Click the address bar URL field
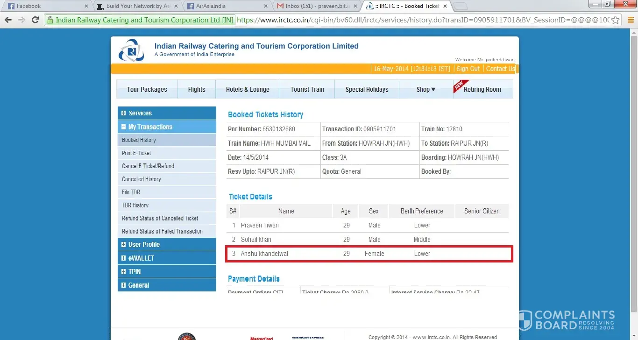The image size is (638, 340). (423, 20)
